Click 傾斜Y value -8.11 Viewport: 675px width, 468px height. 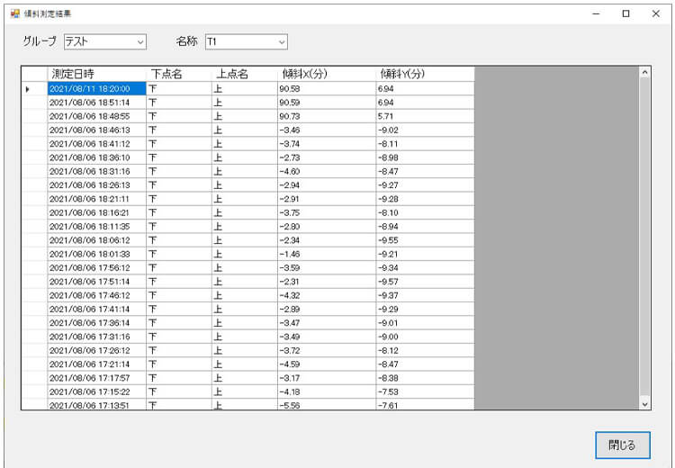(425, 144)
